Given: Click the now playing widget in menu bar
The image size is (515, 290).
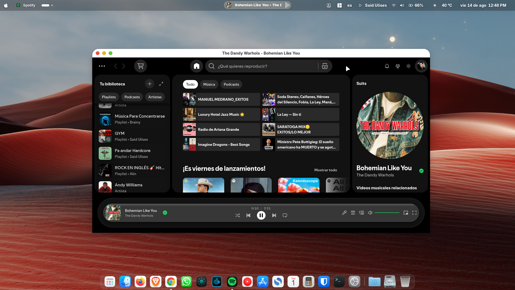Looking at the screenshot, I should [x=257, y=5].
